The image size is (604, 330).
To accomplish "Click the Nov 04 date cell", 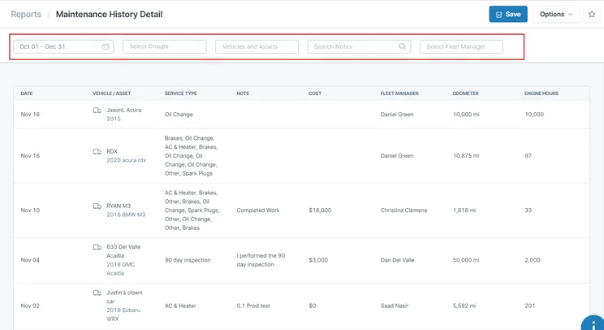I will click(x=30, y=260).
